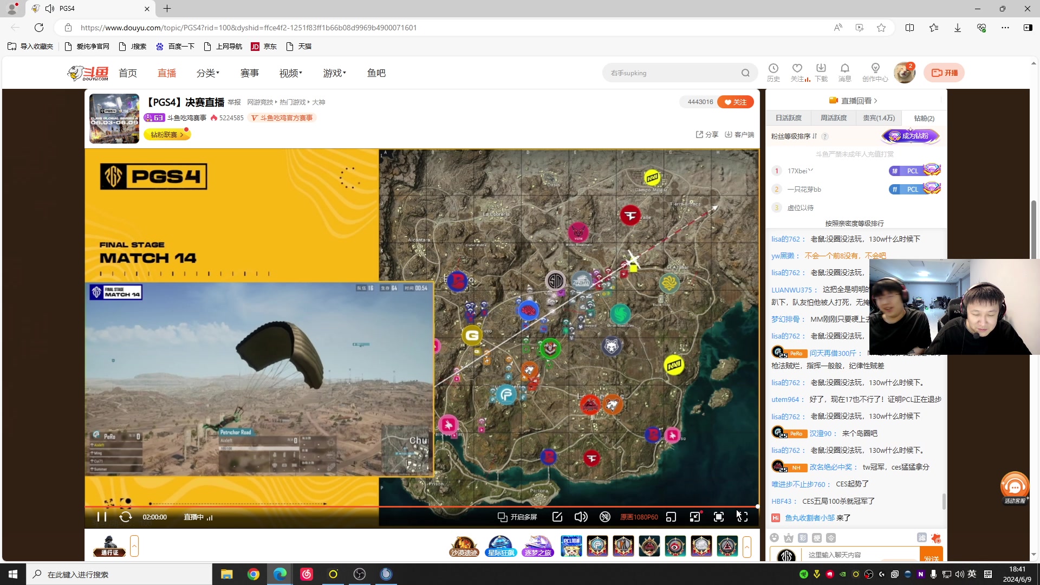Image resolution: width=1040 pixels, height=585 pixels.
Task: Enter full screen with corner-bracket icon
Action: pyautogui.click(x=743, y=517)
